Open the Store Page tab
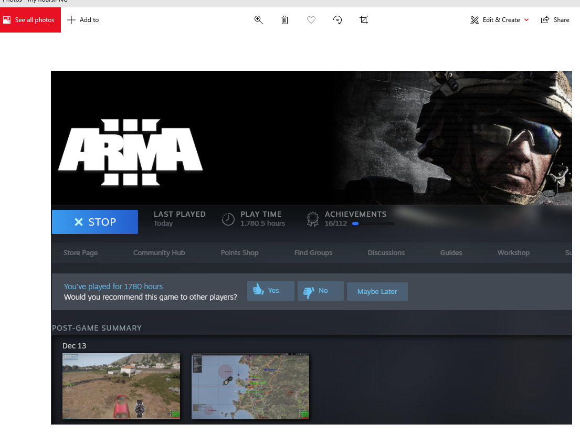Screen dimensions: 580x445 [x=80, y=252]
